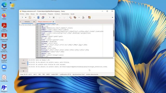Open the Proyecto menu
Screen dimensions: 166x93
pos(50,14)
